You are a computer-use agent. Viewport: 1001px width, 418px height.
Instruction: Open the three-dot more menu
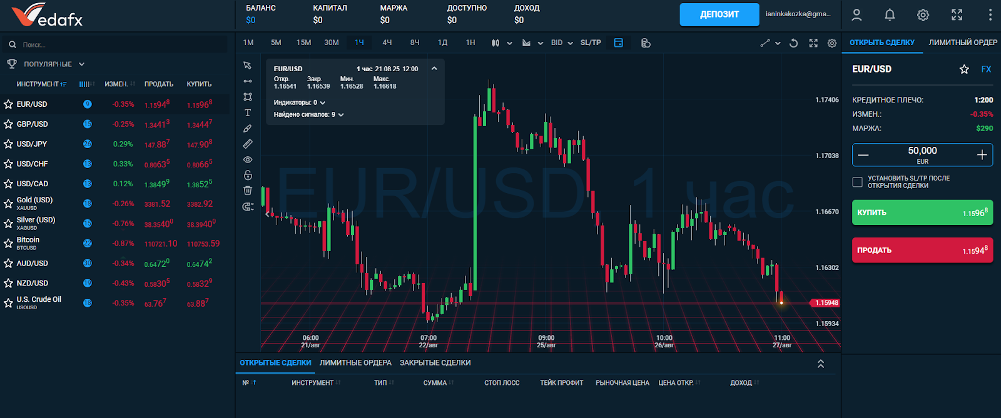pos(990,14)
